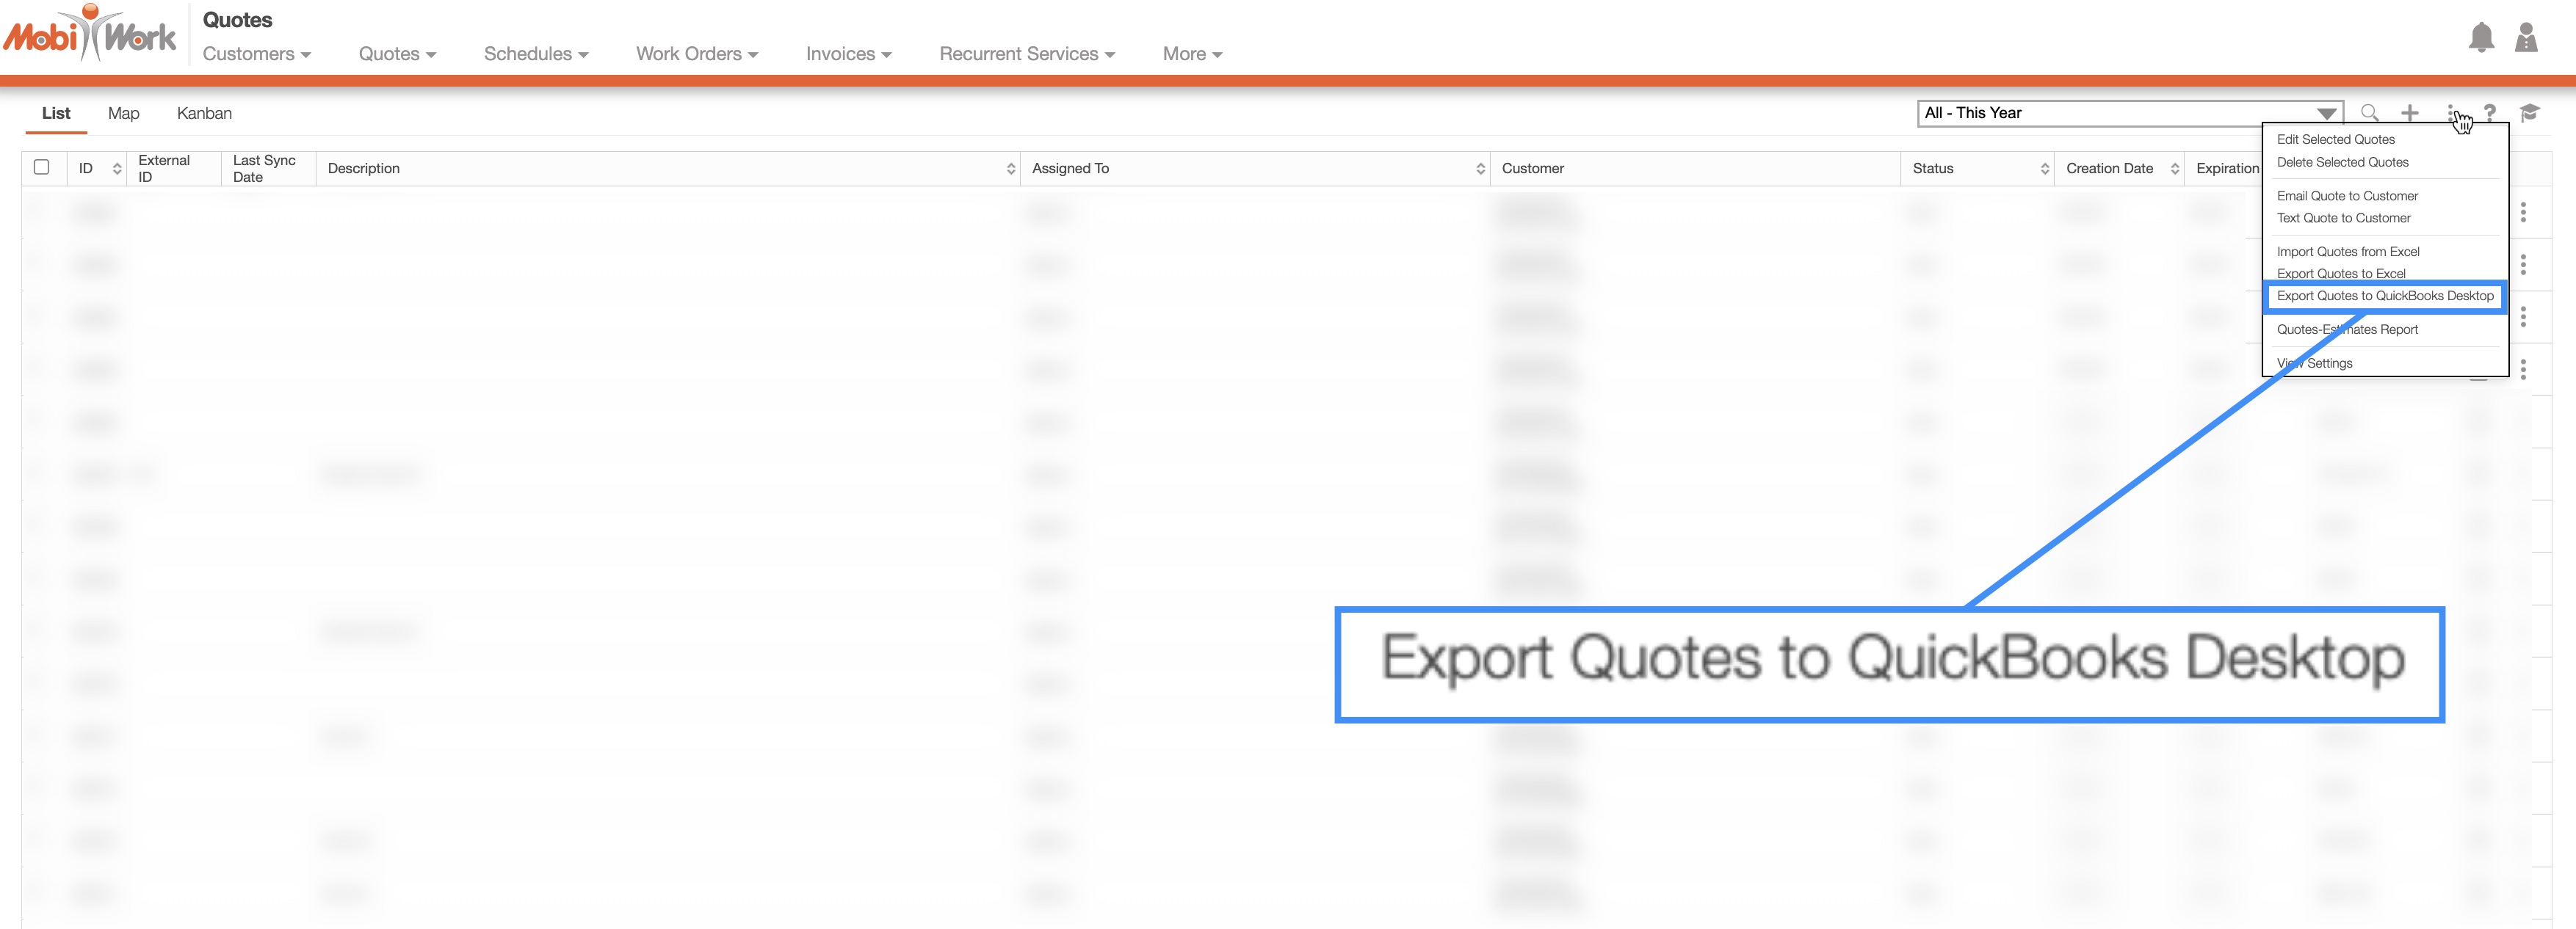
Task: Open the user profile icon
Action: pos(2526,38)
